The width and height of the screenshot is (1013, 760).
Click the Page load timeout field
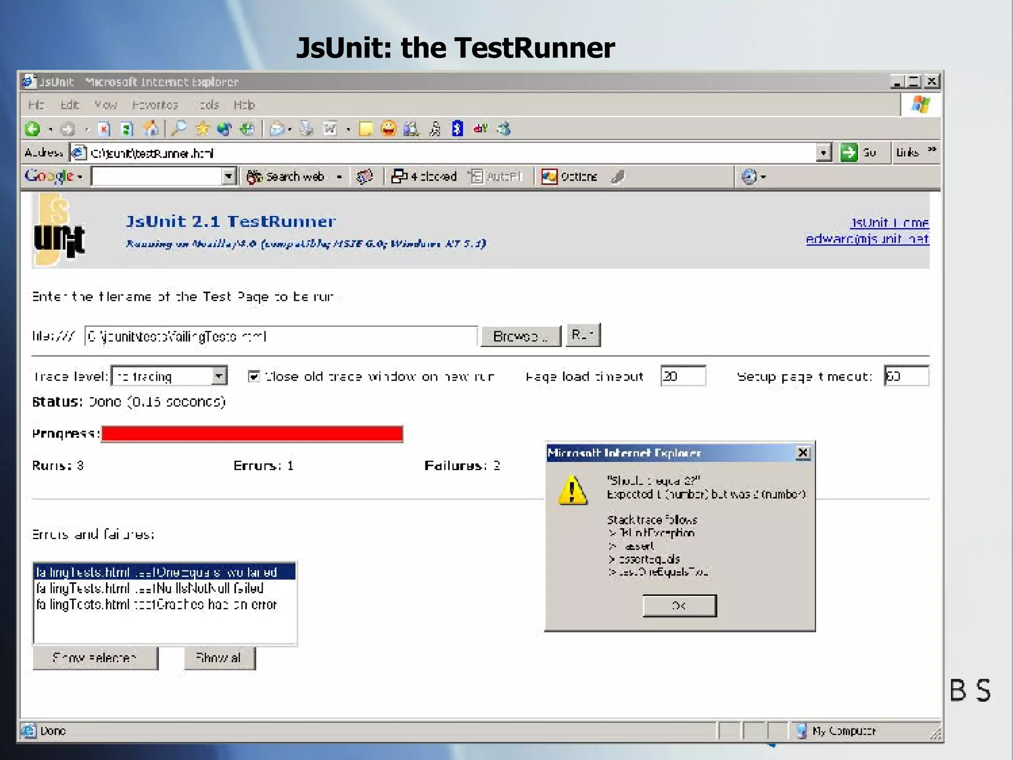click(683, 376)
